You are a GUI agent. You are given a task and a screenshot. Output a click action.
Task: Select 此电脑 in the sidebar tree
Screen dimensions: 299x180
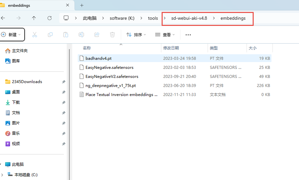point(14,164)
